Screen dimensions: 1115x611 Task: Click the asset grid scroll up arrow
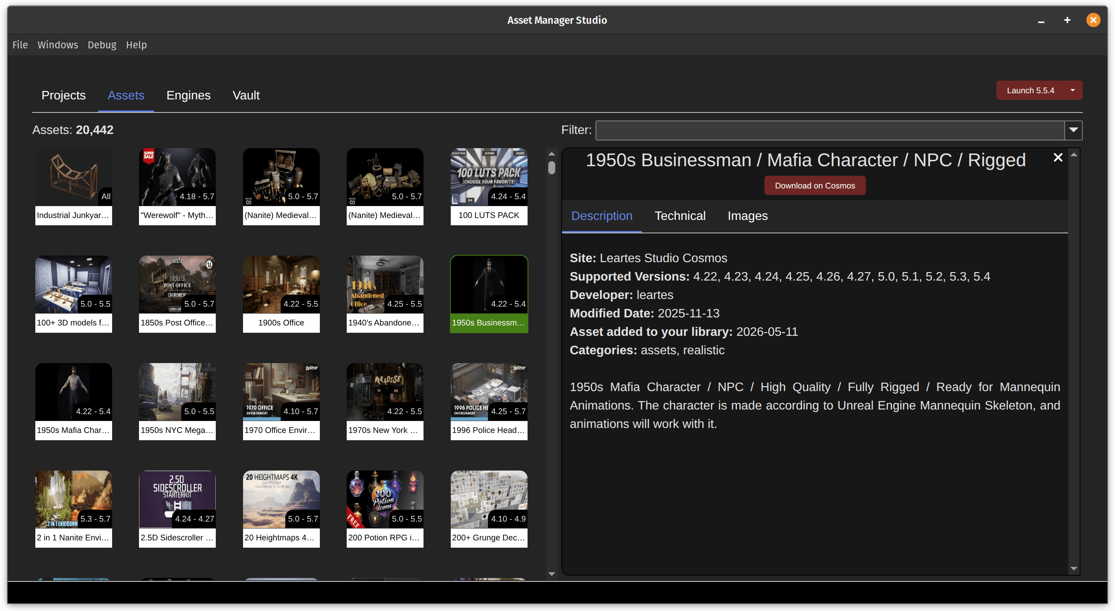pos(551,154)
